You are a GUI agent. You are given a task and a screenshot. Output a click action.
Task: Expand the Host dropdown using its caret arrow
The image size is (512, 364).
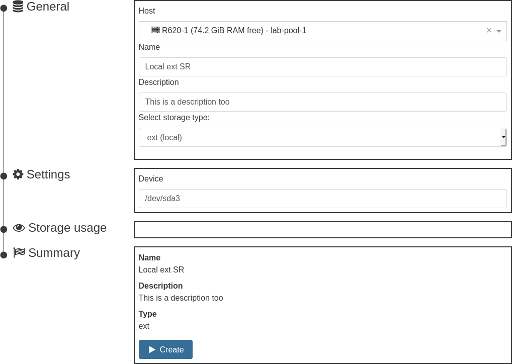[x=498, y=31]
